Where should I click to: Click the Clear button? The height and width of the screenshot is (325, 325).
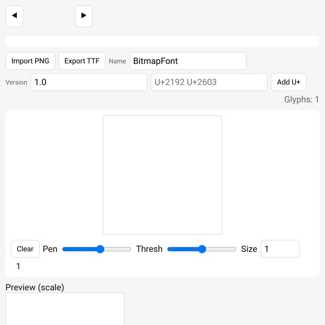(x=25, y=249)
